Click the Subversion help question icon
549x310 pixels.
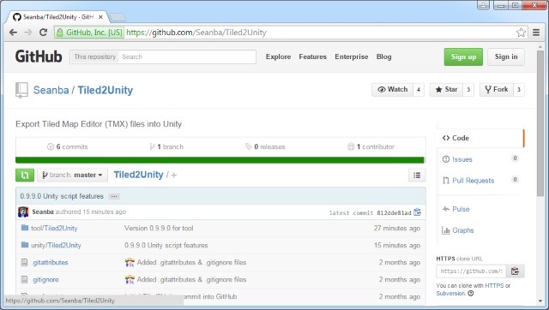[471, 293]
